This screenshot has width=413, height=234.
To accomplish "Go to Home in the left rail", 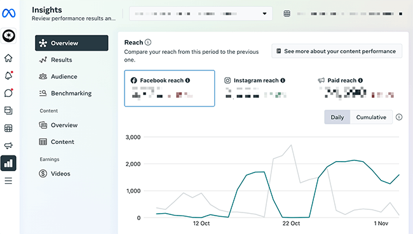I will pos(8,58).
